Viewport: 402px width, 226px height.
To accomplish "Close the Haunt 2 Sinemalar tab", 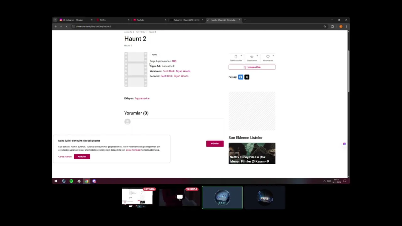I will pyautogui.click(x=239, y=20).
